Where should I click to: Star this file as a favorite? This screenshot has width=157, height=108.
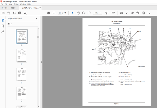[9, 13]
